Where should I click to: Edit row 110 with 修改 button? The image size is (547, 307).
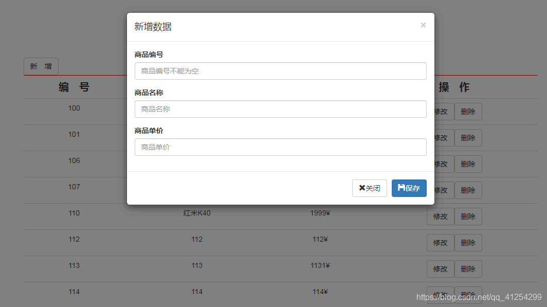(440, 216)
